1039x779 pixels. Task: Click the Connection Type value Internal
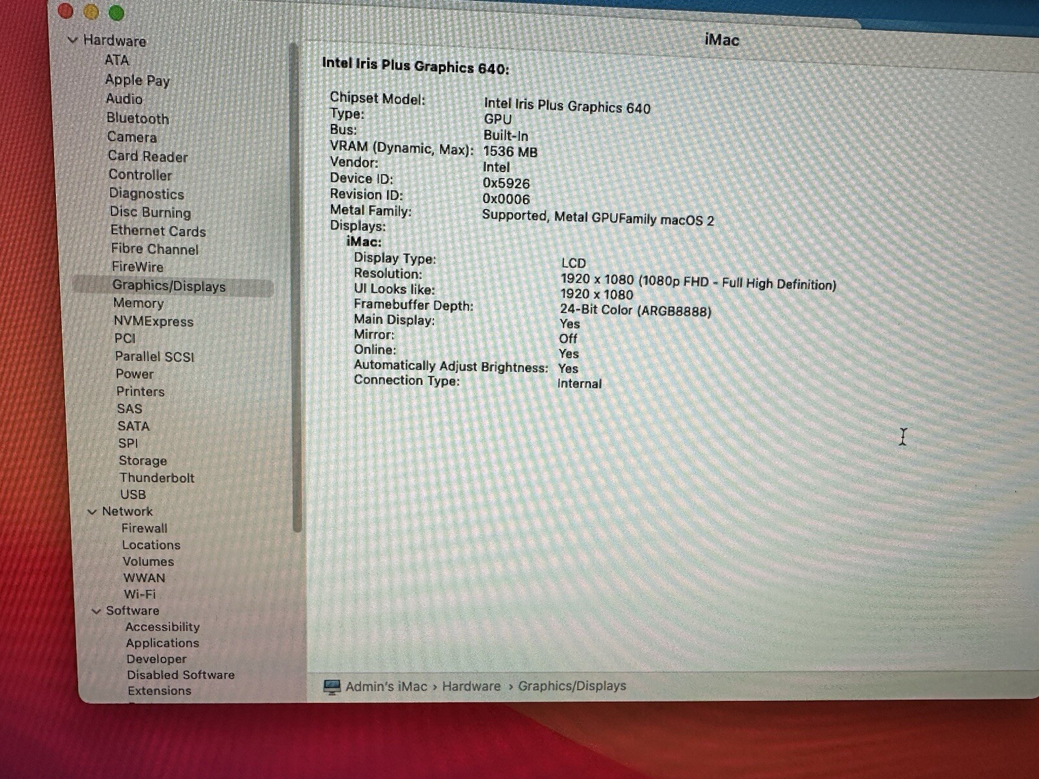coord(579,384)
